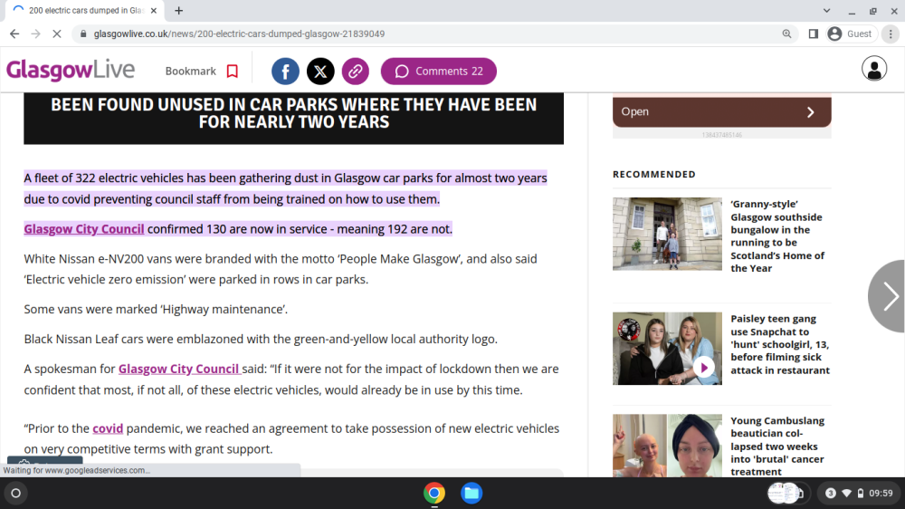Click the battery status icon
This screenshot has height=509, width=905.
coord(860,493)
